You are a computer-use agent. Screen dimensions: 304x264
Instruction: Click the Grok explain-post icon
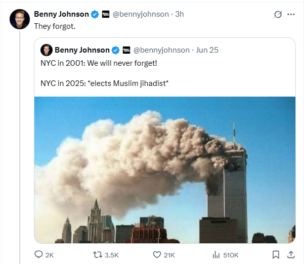point(277,14)
